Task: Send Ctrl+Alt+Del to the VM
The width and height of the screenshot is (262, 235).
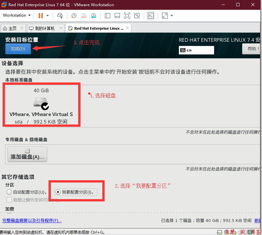Action: 60,16
